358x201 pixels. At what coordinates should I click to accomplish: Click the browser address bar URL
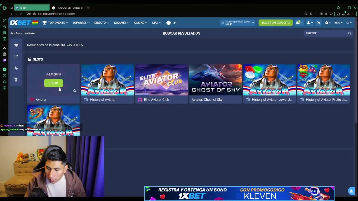[x=56, y=14]
